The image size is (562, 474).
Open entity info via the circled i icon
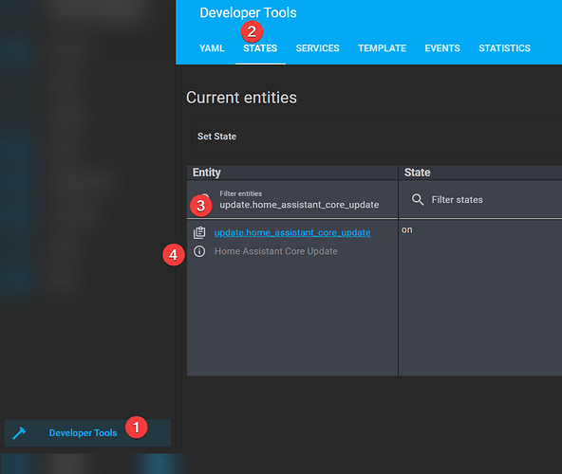199,251
